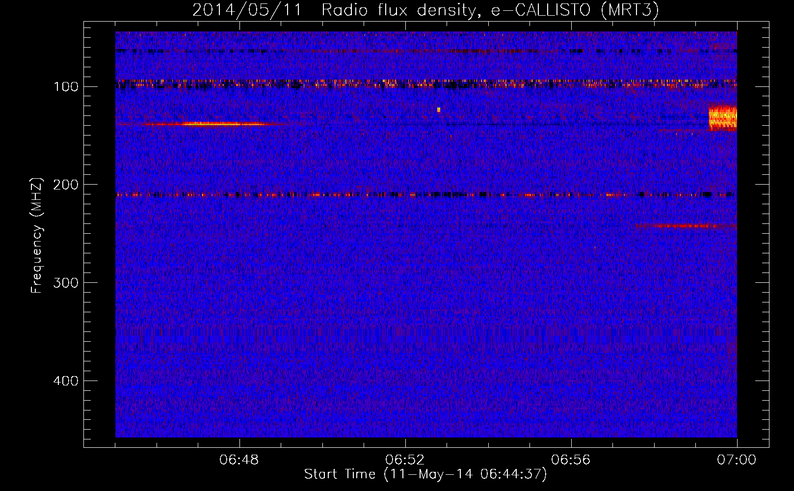Click the bright yellow burst near 07:00
The image size is (794, 491).
723,118
